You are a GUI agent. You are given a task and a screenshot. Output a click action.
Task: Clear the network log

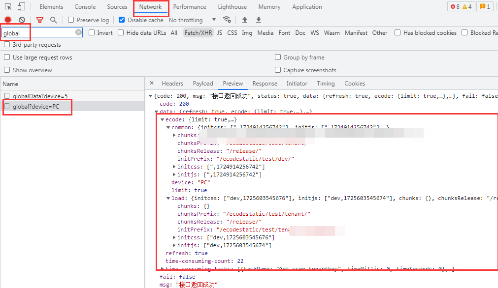[x=22, y=20]
